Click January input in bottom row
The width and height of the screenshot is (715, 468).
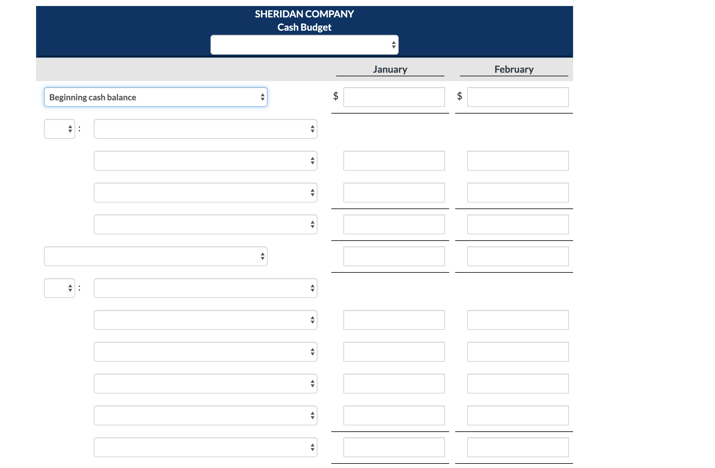coord(394,447)
